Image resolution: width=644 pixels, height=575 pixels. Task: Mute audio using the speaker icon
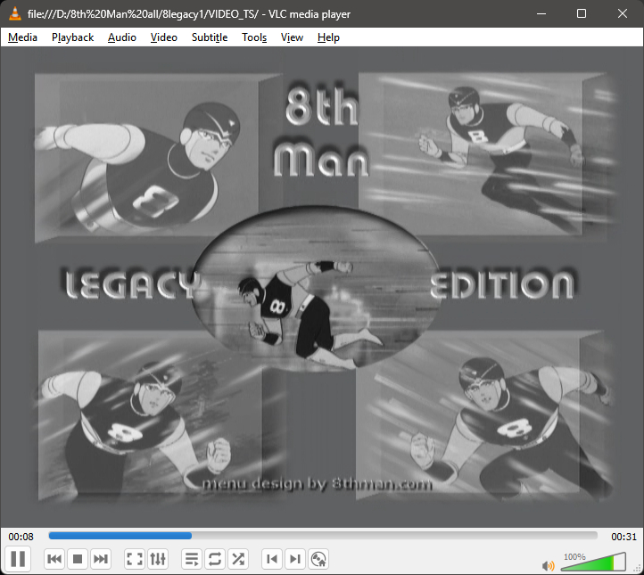(x=549, y=565)
